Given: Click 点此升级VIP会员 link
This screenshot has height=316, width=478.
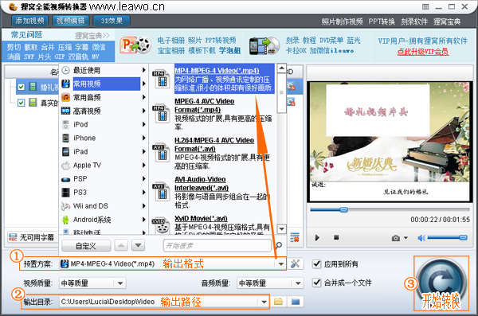Looking at the screenshot, I should (x=423, y=52).
